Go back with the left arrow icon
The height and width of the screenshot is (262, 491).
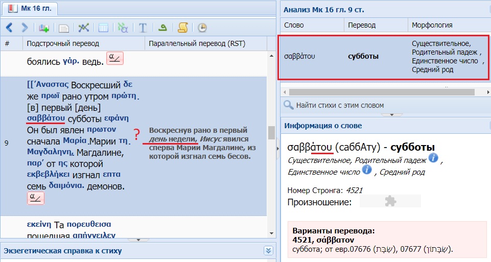coord(9,27)
